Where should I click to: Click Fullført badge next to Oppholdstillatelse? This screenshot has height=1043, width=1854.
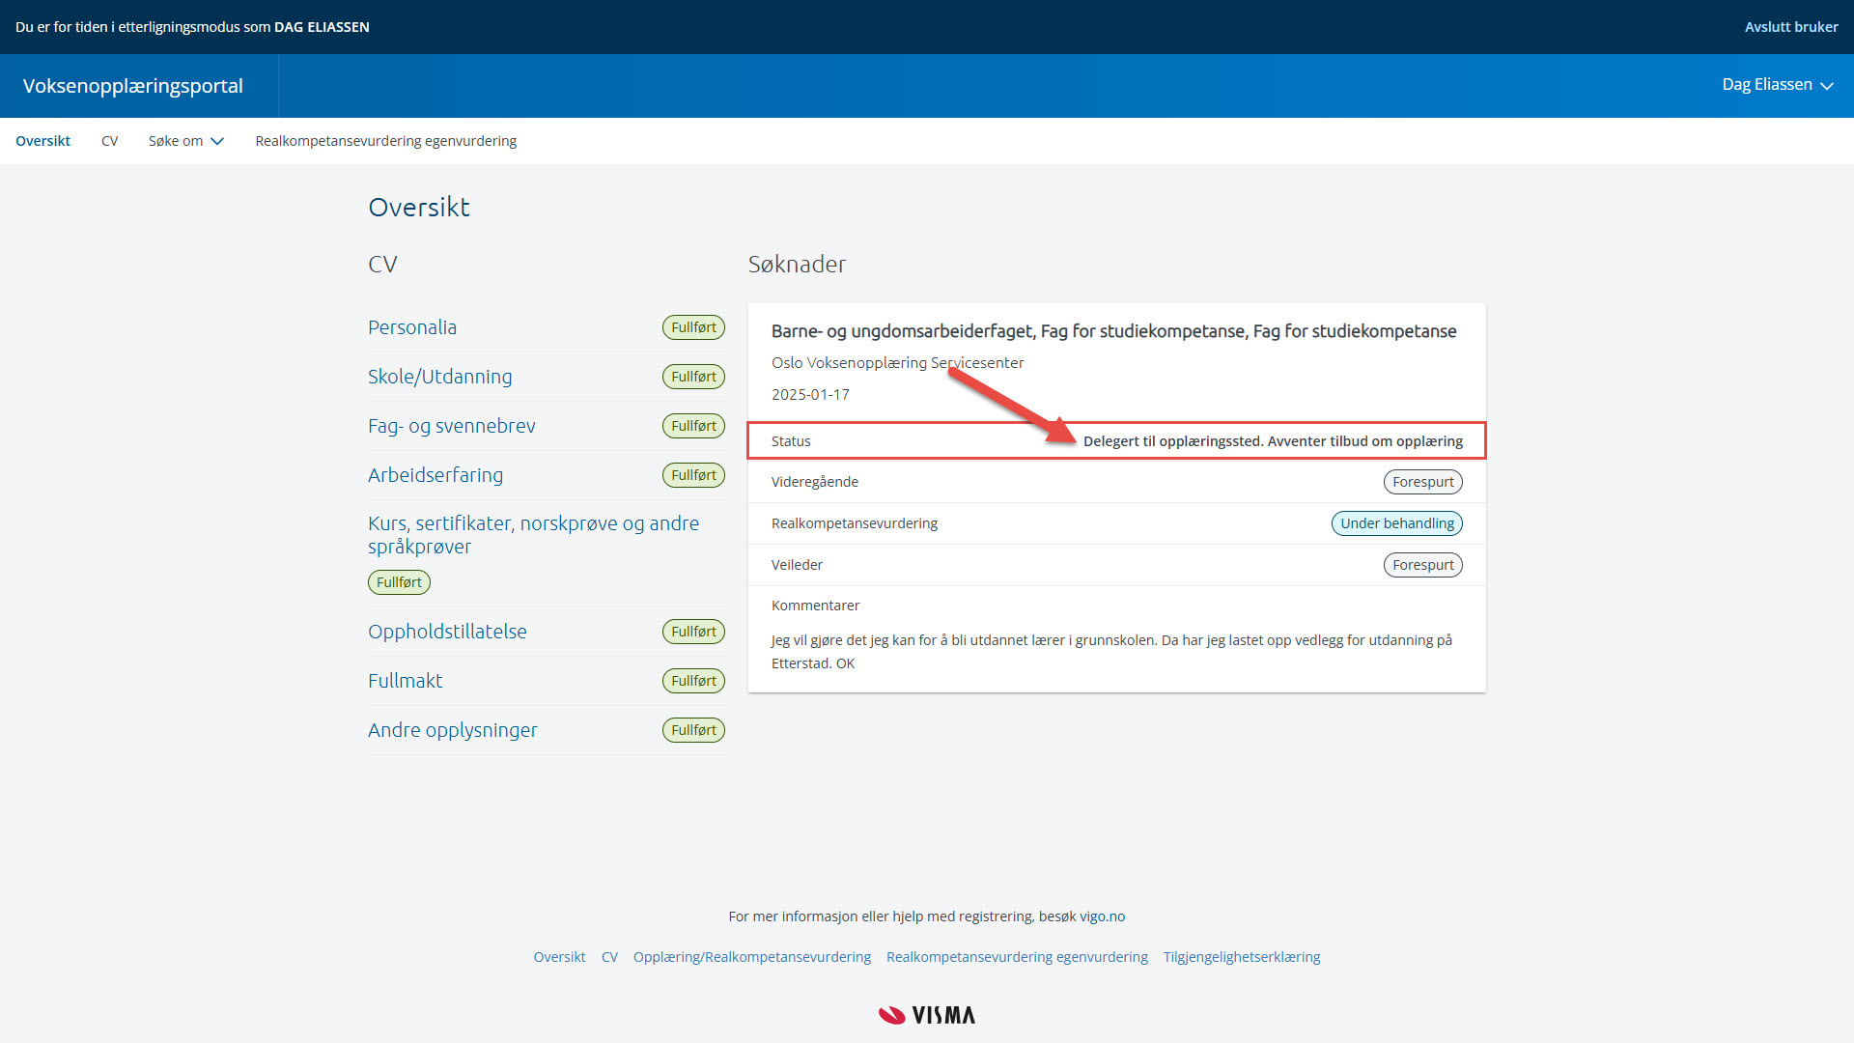tap(693, 632)
